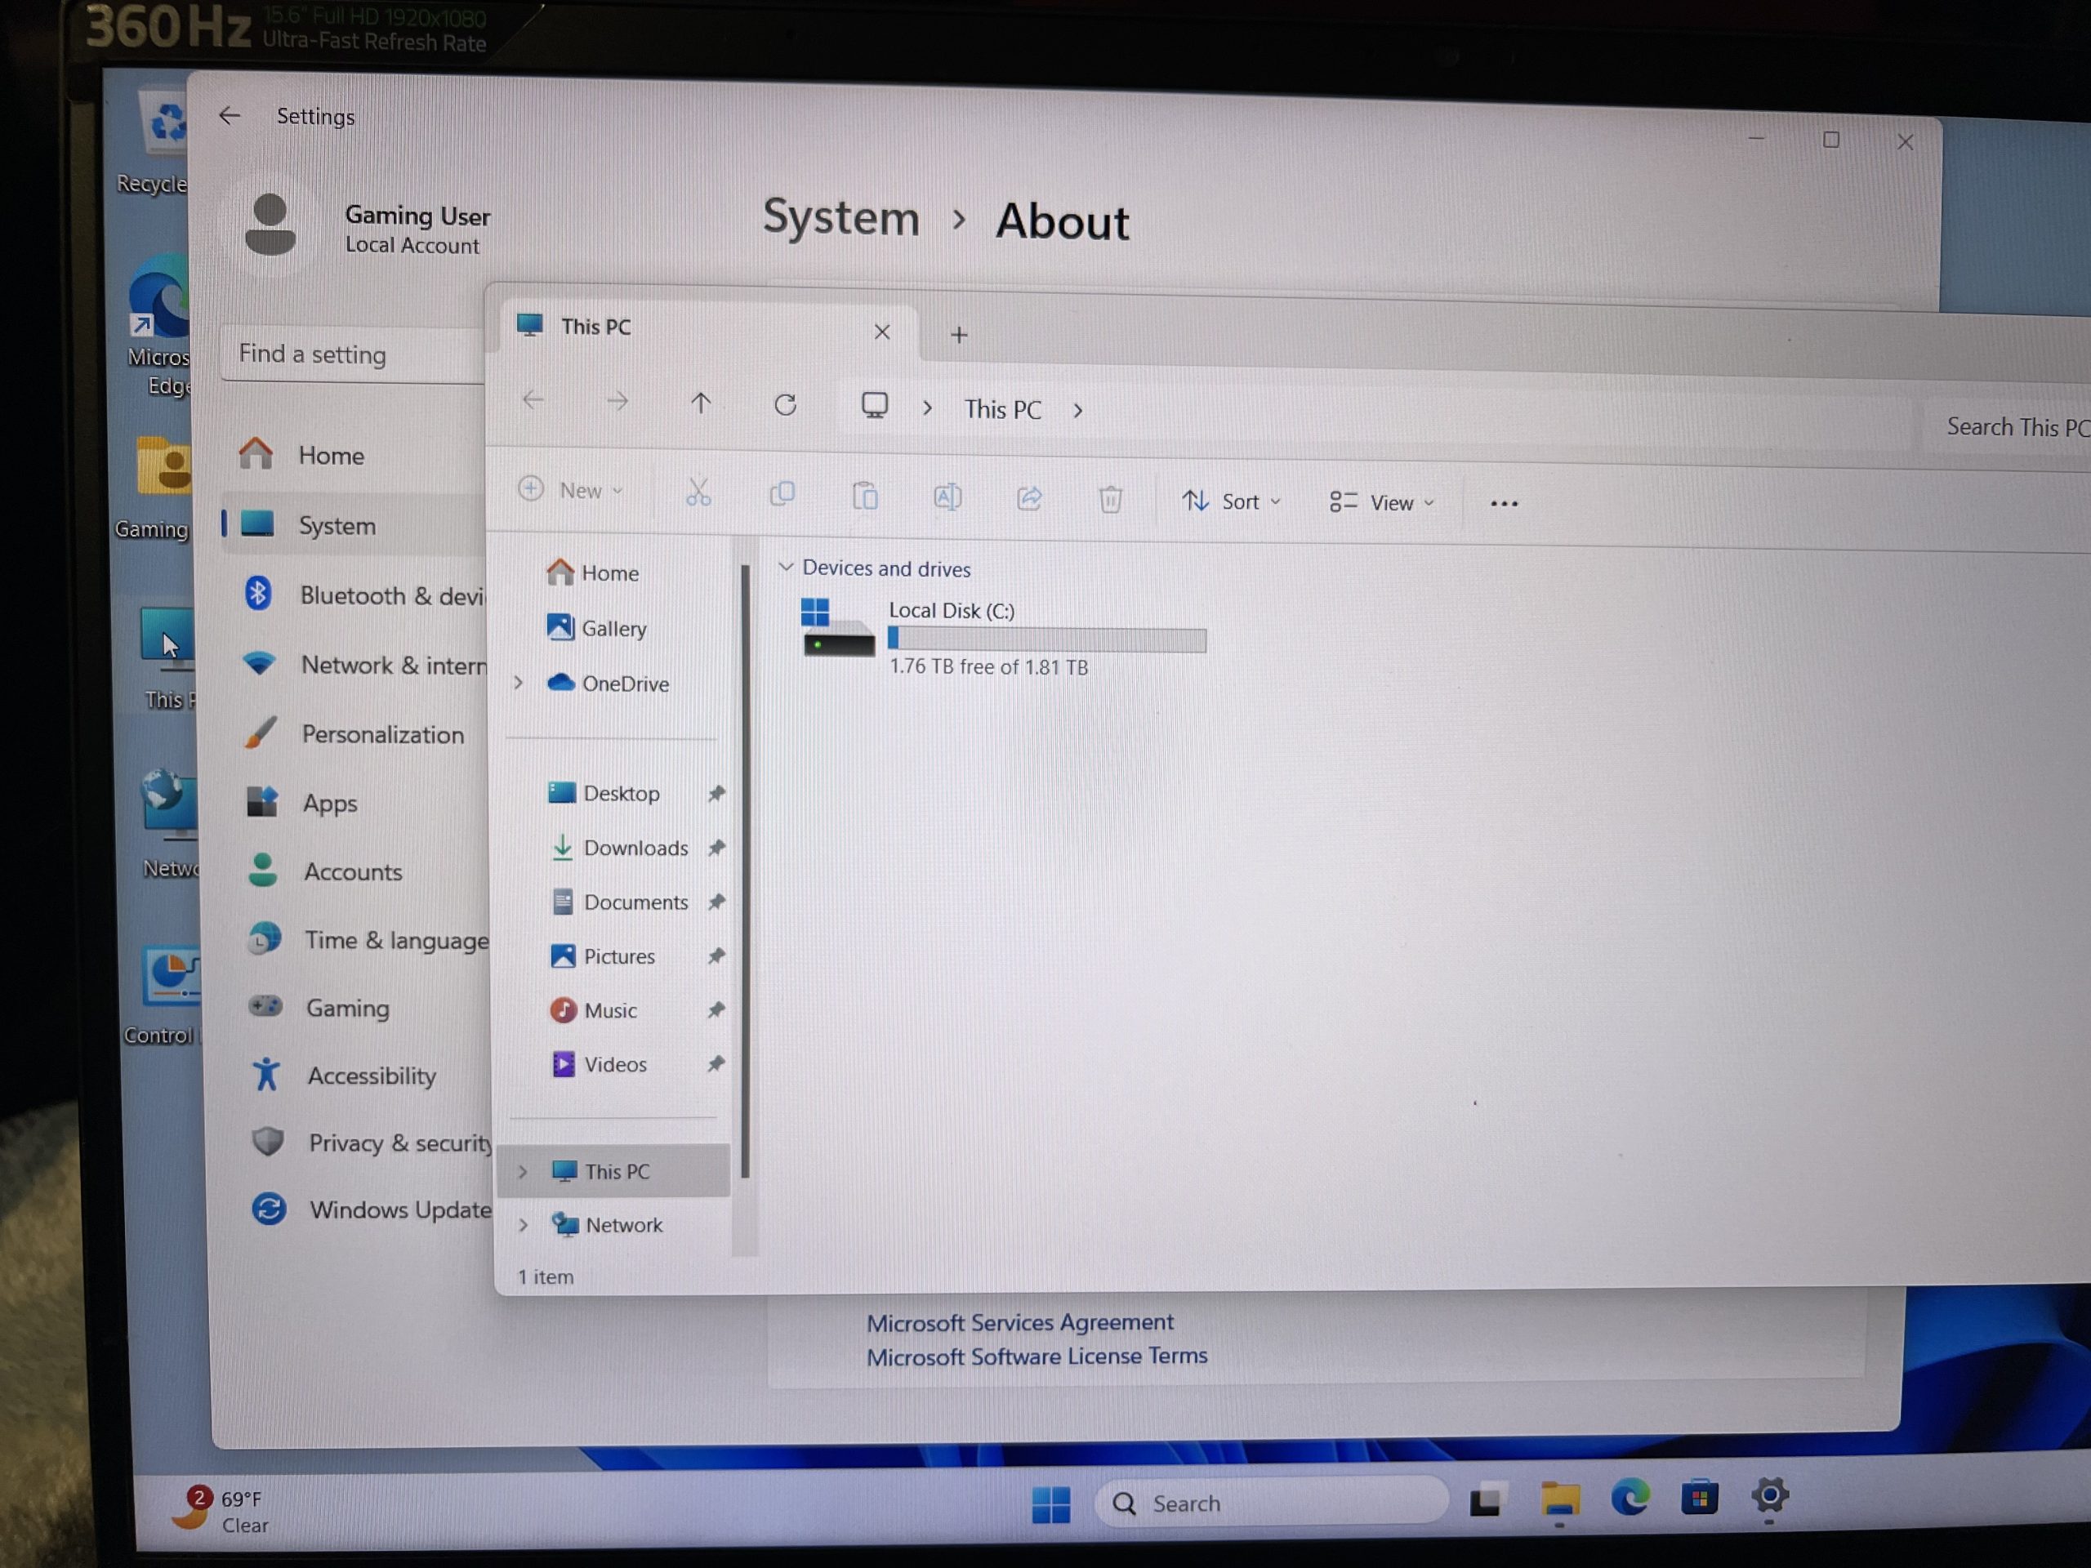Go back using the Settings window back arrow
Viewport: 2091px width, 1568px height.
(x=230, y=115)
